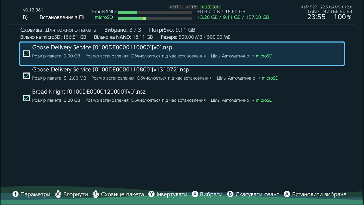Uncheck Goose Delivery Service v0 nsp package
Image resolution: width=364 pixels, height=205 pixels.
26,54
